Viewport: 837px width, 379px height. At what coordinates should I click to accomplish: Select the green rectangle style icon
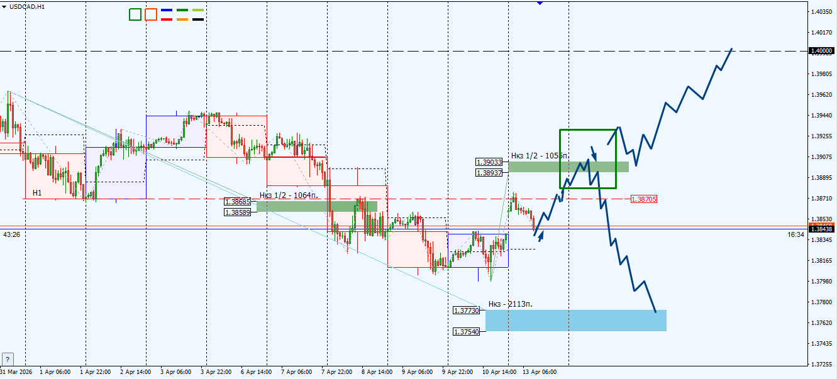(135, 14)
